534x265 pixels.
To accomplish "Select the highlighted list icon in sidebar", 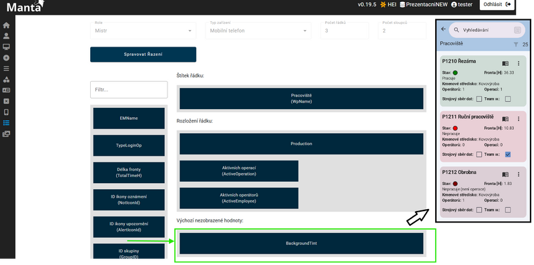I will pos(6,123).
